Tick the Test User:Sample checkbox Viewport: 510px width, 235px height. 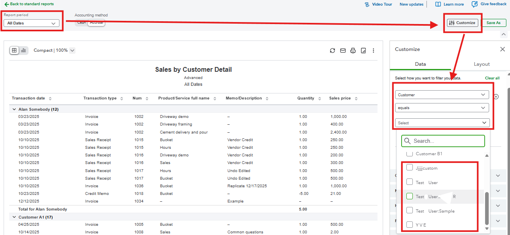pyautogui.click(x=410, y=211)
